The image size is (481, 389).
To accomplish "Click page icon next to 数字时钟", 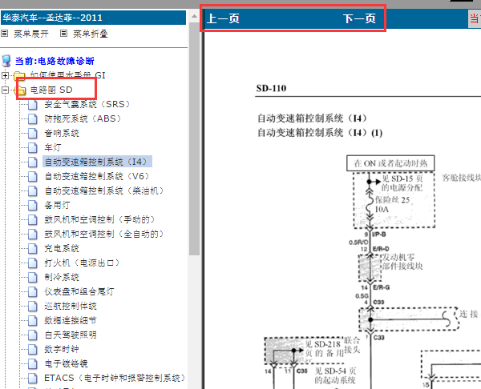I will coord(33,349).
